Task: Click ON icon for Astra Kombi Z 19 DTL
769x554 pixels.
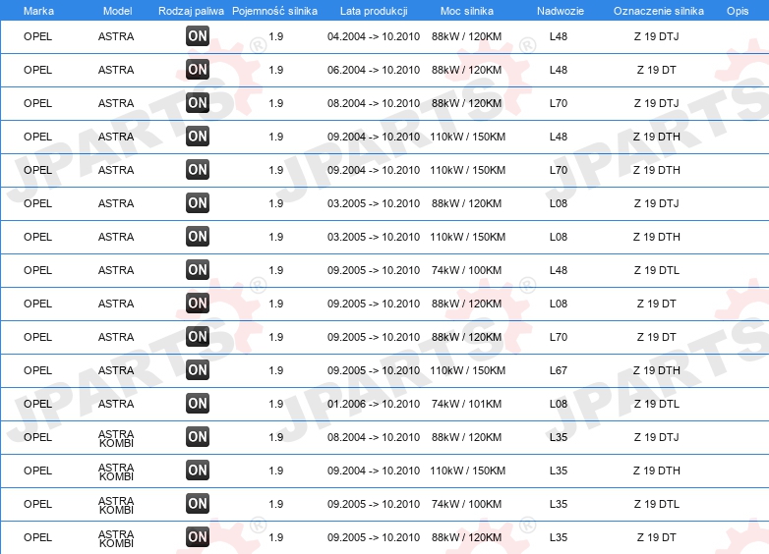Action: click(x=198, y=504)
